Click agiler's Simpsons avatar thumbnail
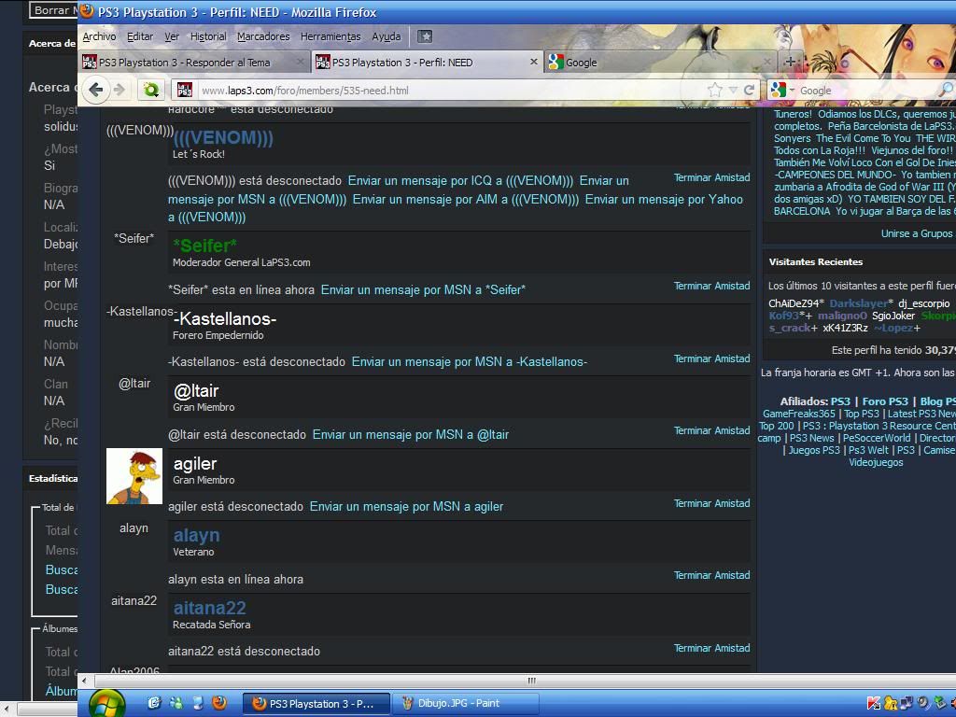The width and height of the screenshot is (956, 717). tap(134, 476)
